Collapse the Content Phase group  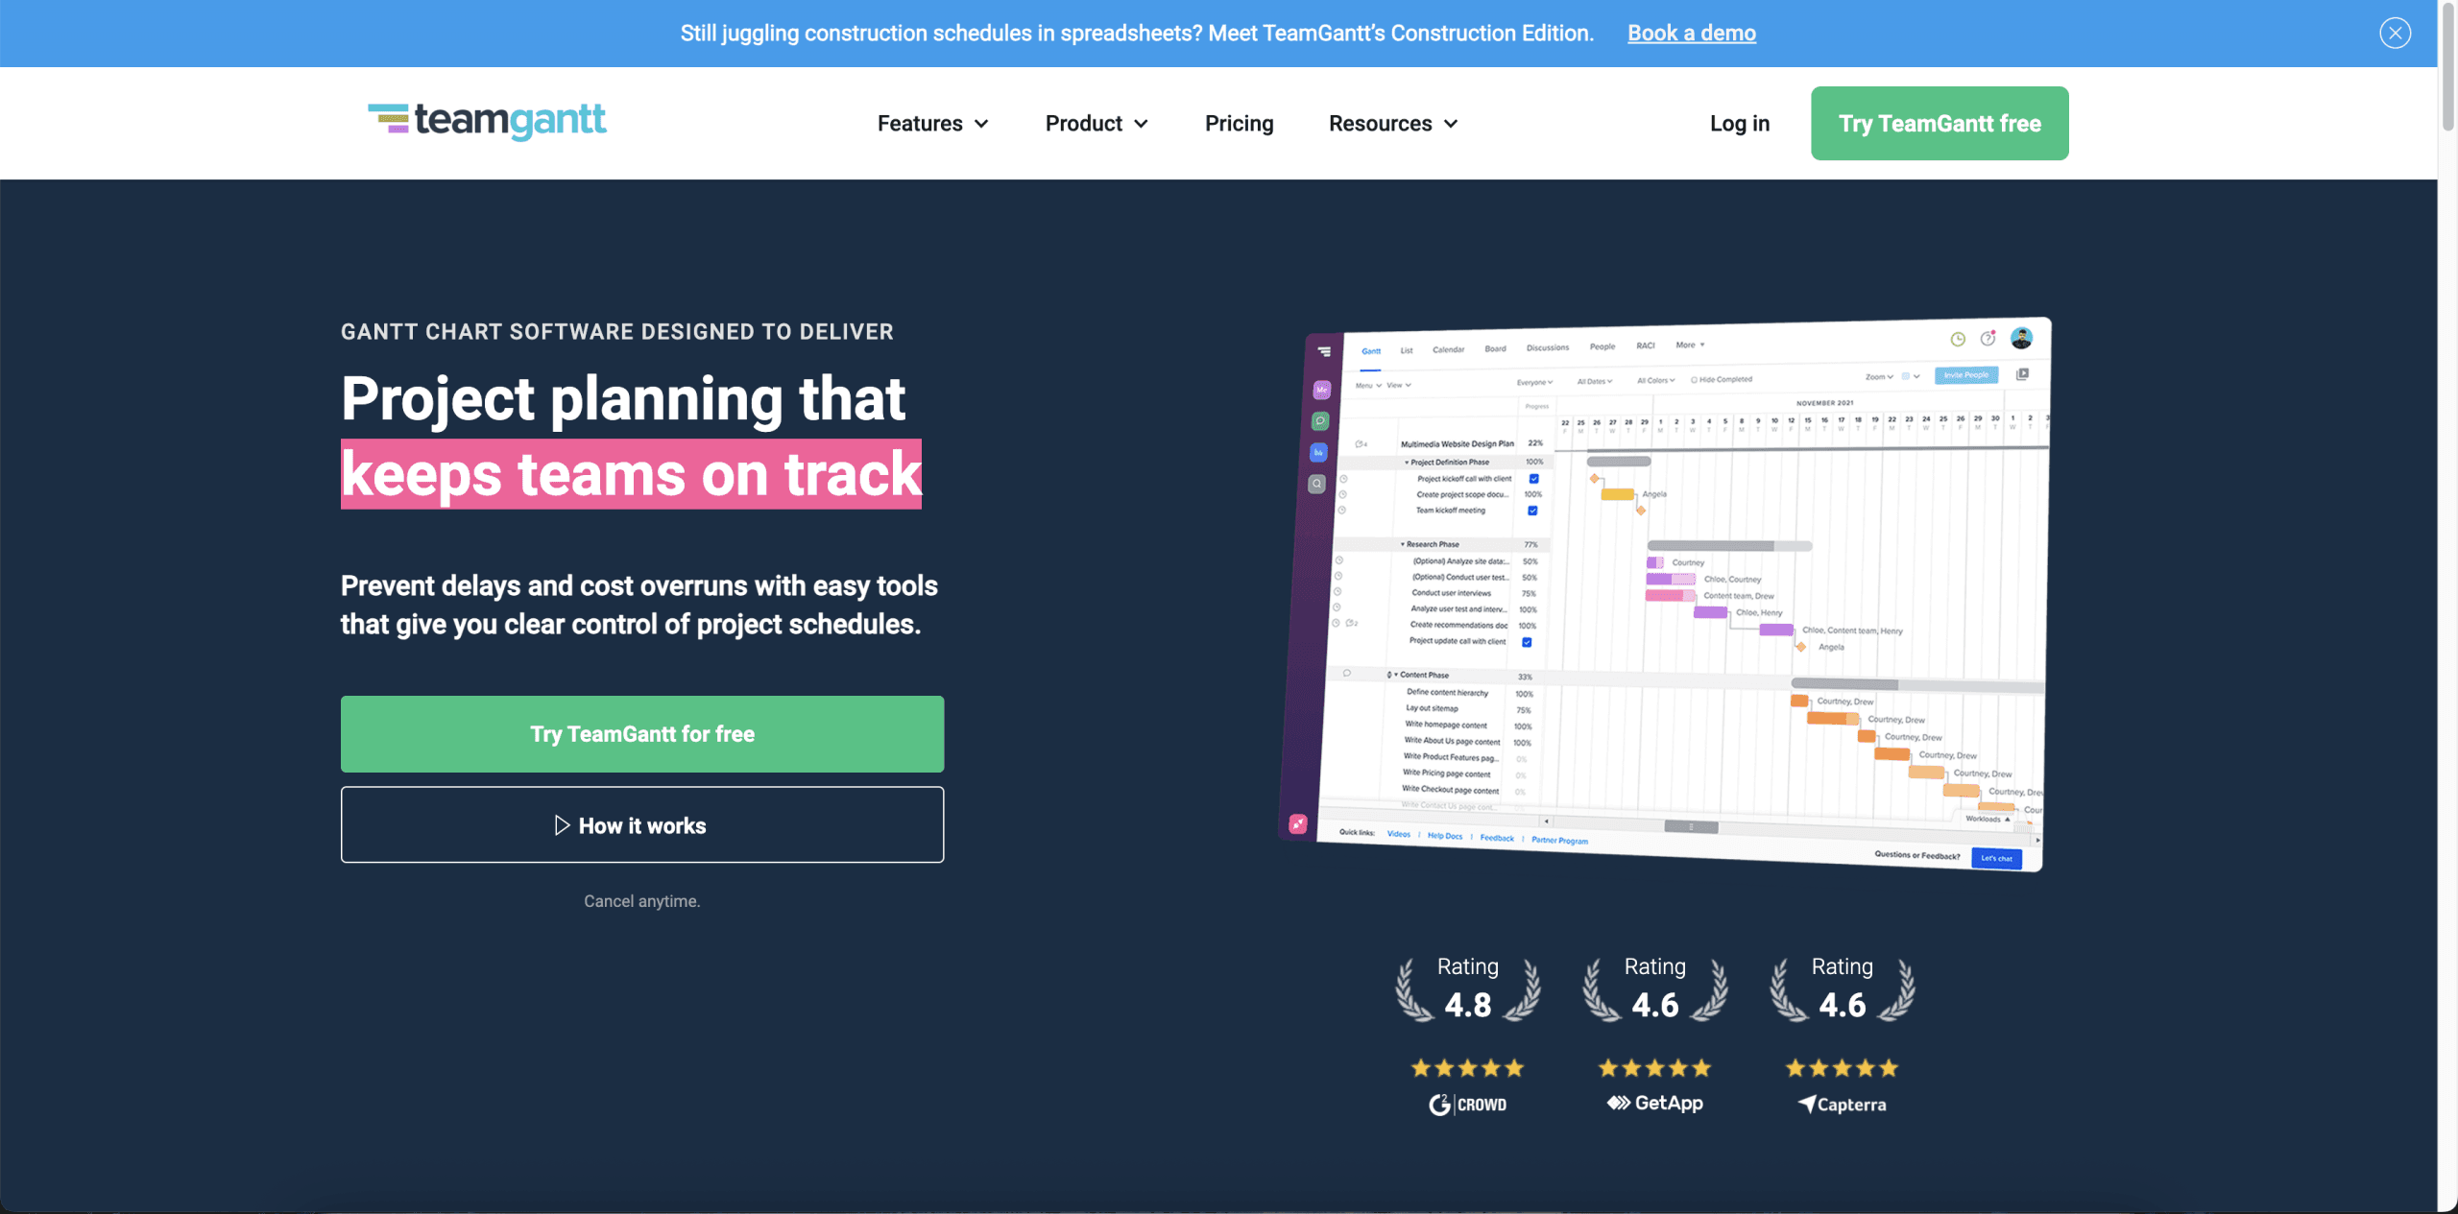tap(1395, 675)
